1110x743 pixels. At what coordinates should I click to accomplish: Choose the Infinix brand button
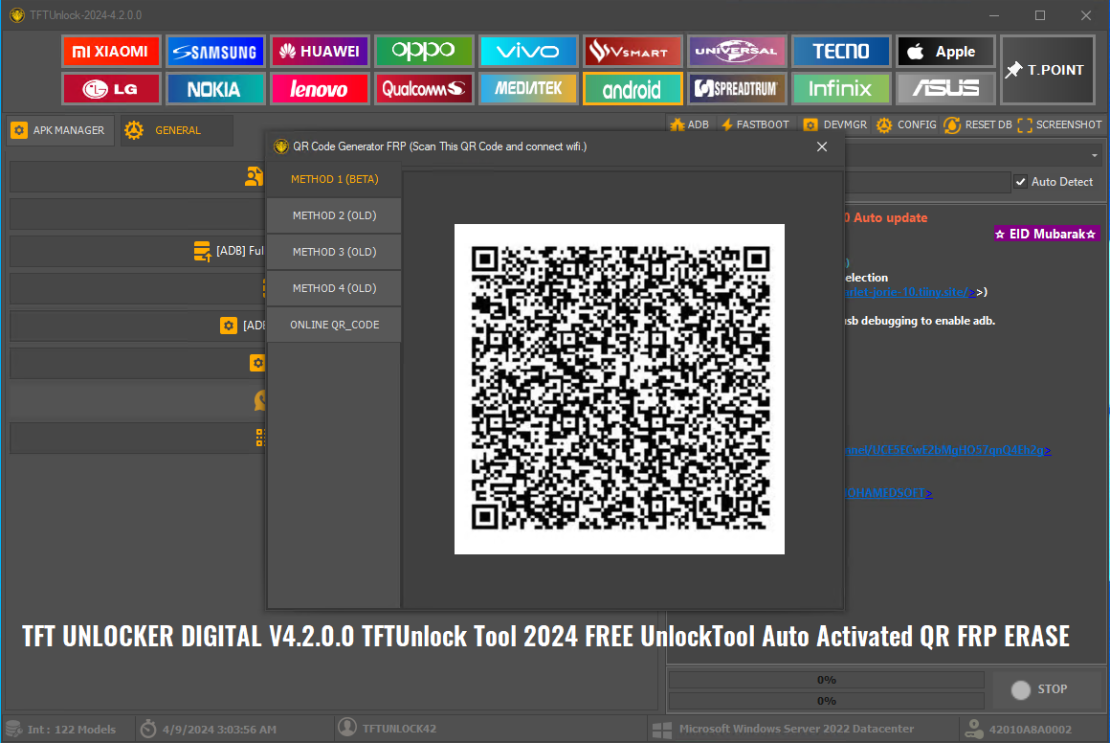pos(840,89)
